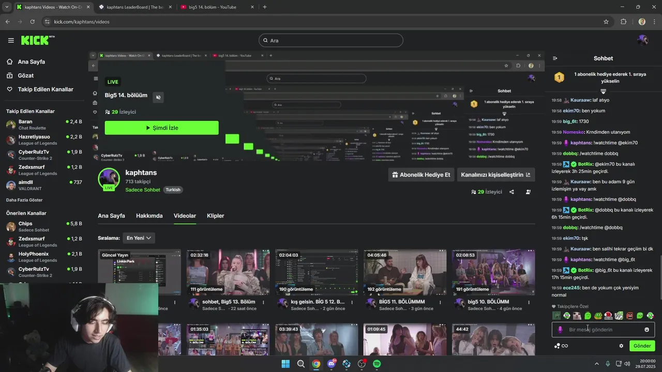Open HolyPhoenix recommended channel

(x=44, y=257)
